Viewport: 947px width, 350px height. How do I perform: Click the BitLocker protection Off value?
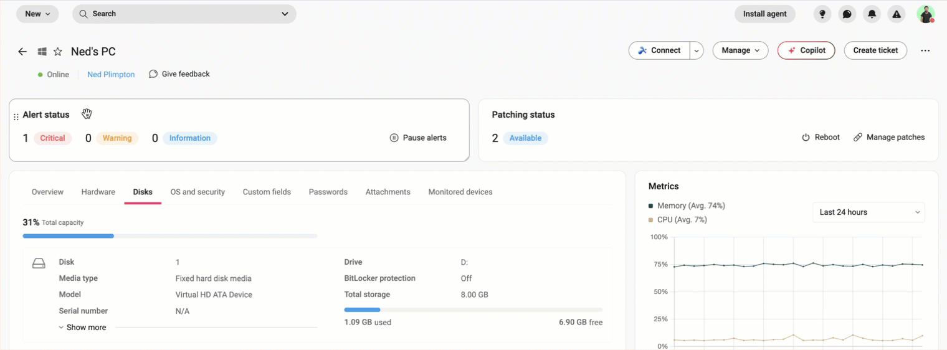coord(467,278)
